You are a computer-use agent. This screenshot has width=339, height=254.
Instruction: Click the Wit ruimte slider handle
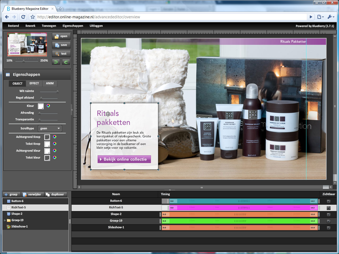pos(58,91)
